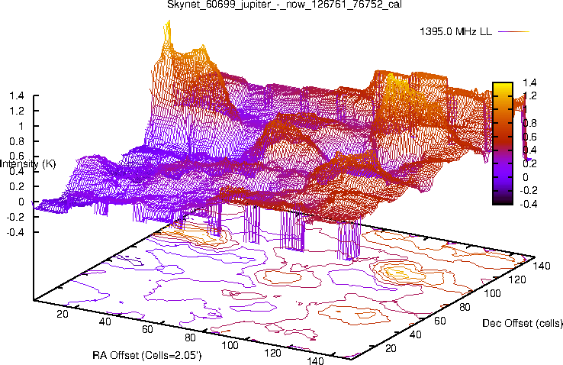This screenshot has width=563, height=365.
Task: Click 0.2 tick on Intensity axis
Action: tap(17, 187)
